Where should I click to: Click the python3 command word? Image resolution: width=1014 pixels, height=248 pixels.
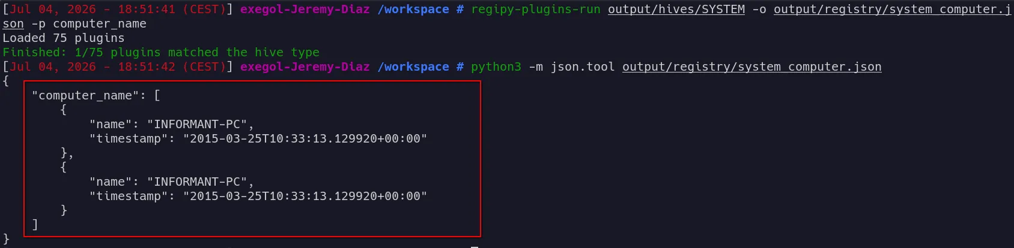click(x=496, y=67)
